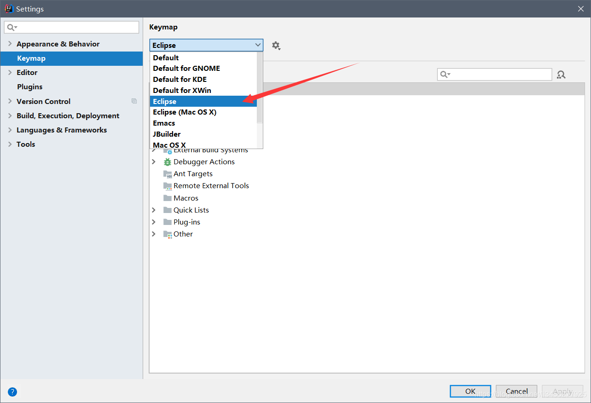Select JBuilder keymap option
The width and height of the screenshot is (591, 403).
[x=203, y=134]
